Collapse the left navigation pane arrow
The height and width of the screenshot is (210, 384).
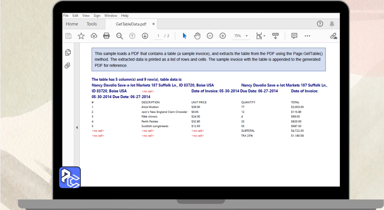coord(77,127)
